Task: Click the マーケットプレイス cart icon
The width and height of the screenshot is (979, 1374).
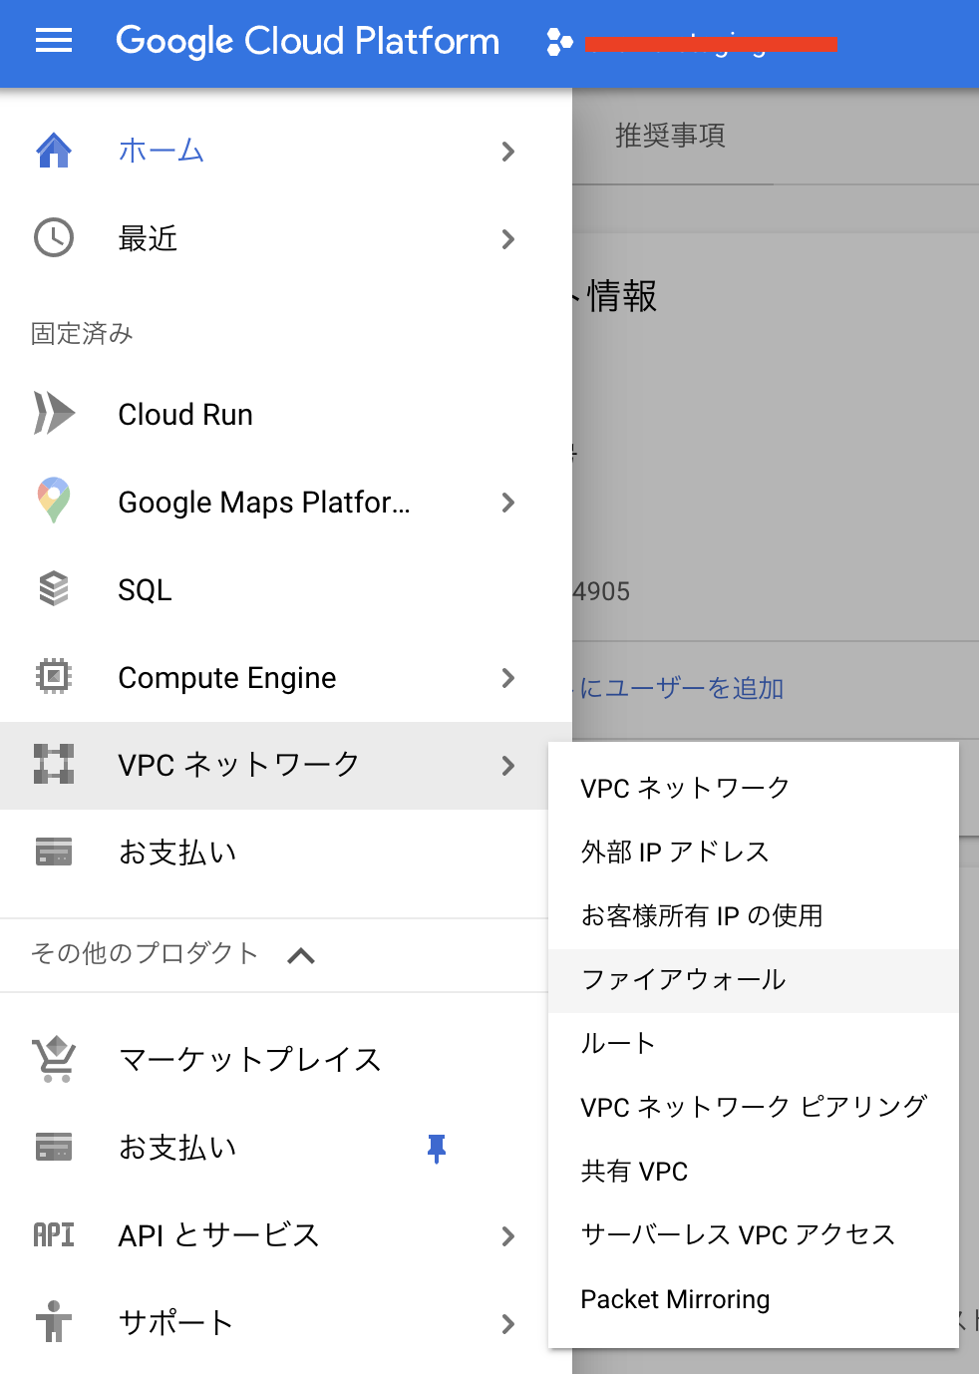Action: [x=54, y=1059]
